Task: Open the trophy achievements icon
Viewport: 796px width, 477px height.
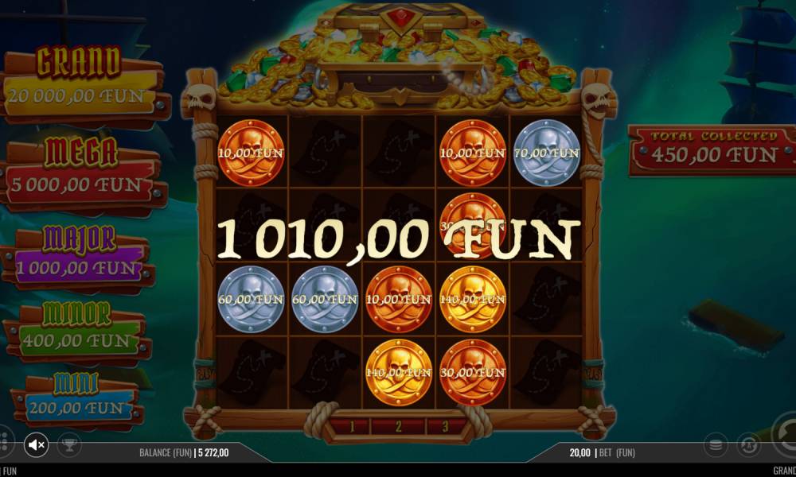Action: (x=69, y=445)
